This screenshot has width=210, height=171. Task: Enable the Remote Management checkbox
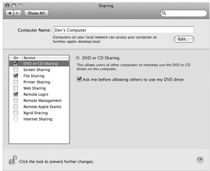16,100
